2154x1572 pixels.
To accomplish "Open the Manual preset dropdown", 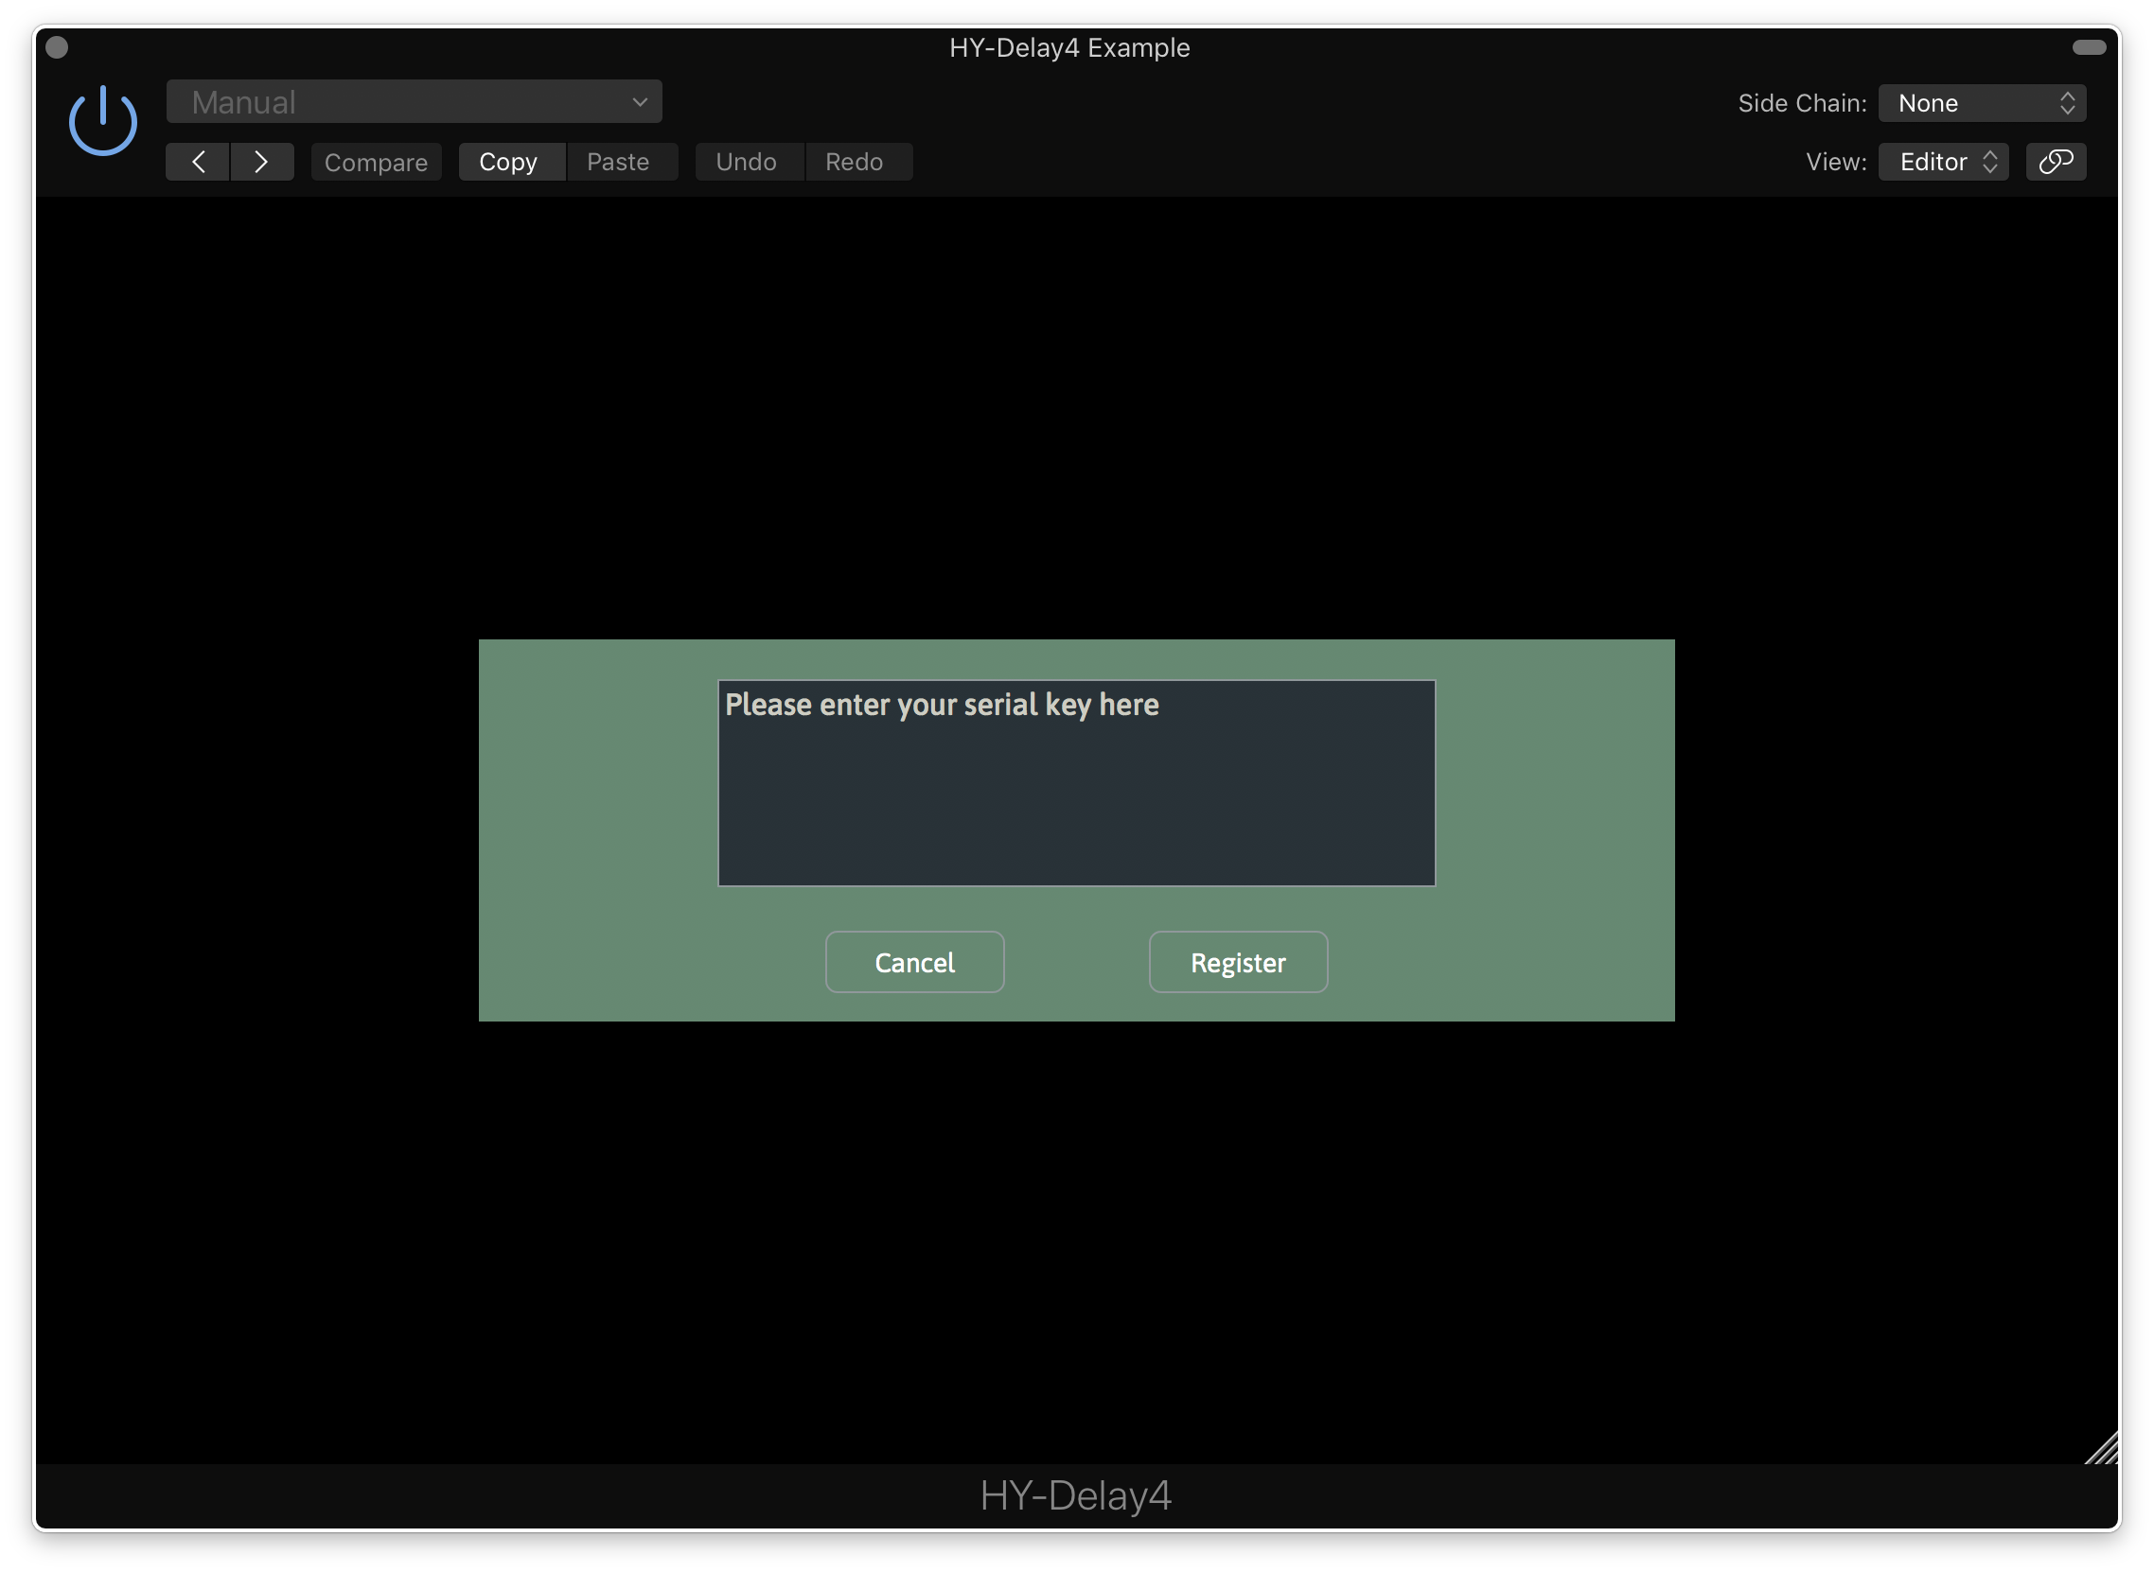I will pyautogui.click(x=414, y=102).
